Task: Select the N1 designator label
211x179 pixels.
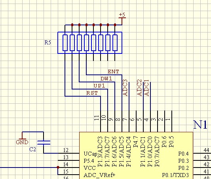Action: (x=200, y=125)
